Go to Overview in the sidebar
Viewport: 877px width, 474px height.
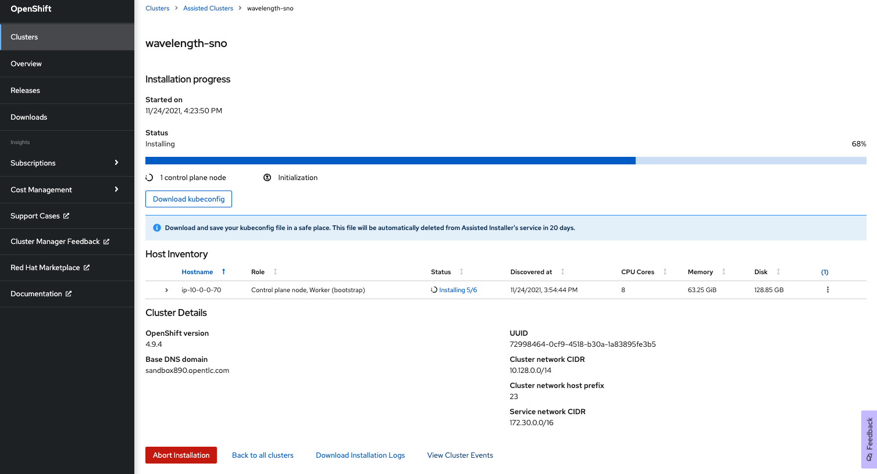click(67, 63)
